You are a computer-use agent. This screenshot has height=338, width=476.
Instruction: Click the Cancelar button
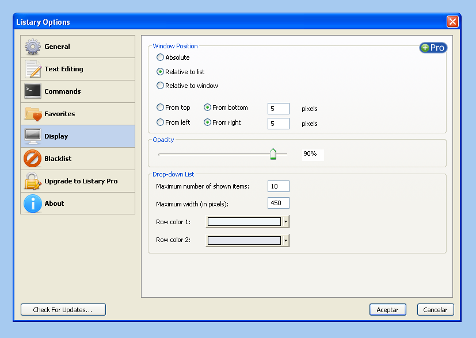(x=435, y=310)
